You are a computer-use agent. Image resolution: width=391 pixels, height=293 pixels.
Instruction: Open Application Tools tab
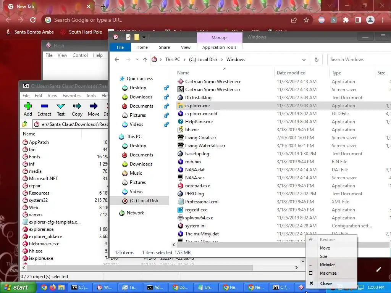(219, 47)
